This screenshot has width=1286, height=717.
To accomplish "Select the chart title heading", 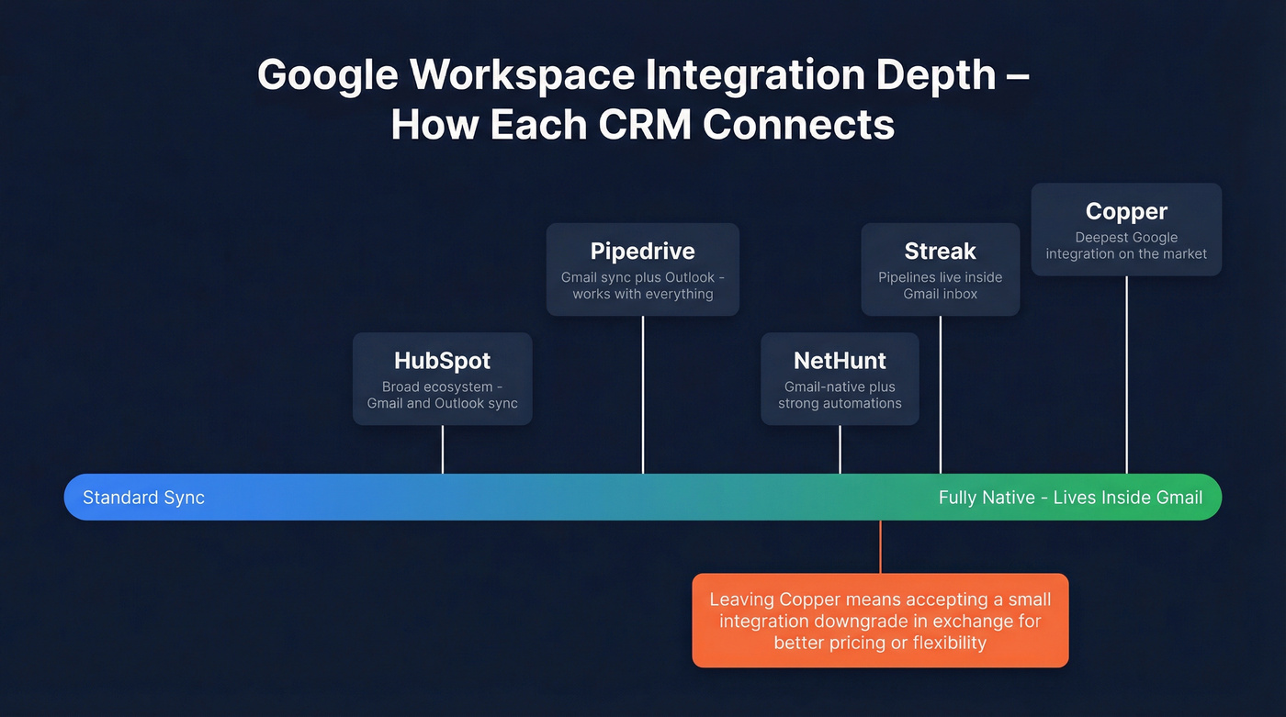I will coord(643,99).
